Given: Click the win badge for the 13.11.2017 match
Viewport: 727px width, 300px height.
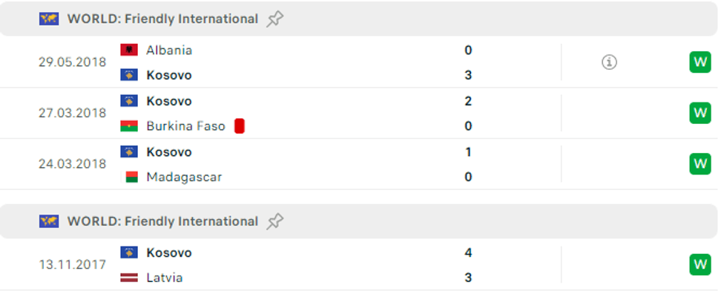Looking at the screenshot, I should [x=700, y=264].
